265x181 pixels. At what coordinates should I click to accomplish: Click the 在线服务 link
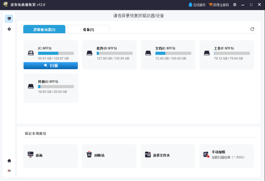click(x=199, y=5)
